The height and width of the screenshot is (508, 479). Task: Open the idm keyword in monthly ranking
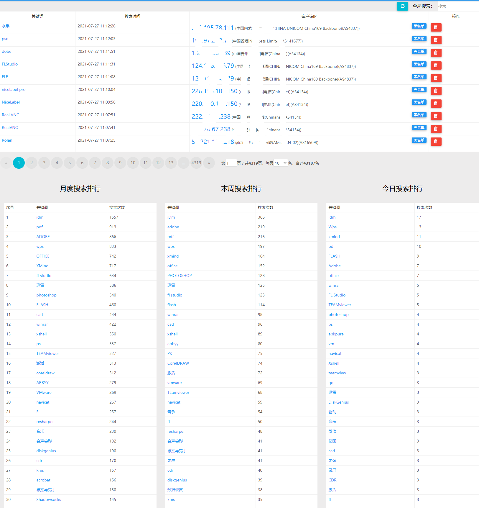pos(40,217)
